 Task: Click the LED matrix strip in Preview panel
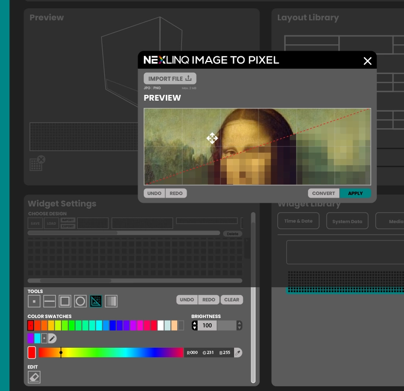(x=84, y=137)
